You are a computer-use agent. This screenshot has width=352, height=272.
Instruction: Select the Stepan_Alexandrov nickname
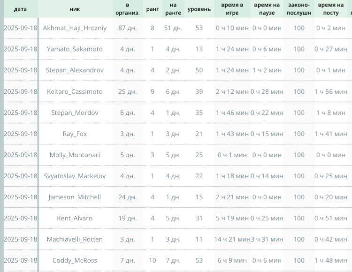75,70
